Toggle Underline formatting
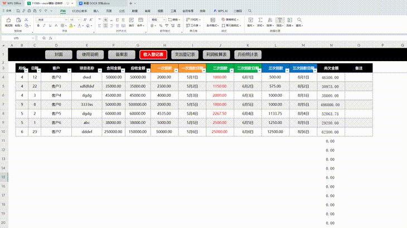The height and width of the screenshot is (228, 407). coord(50,26)
